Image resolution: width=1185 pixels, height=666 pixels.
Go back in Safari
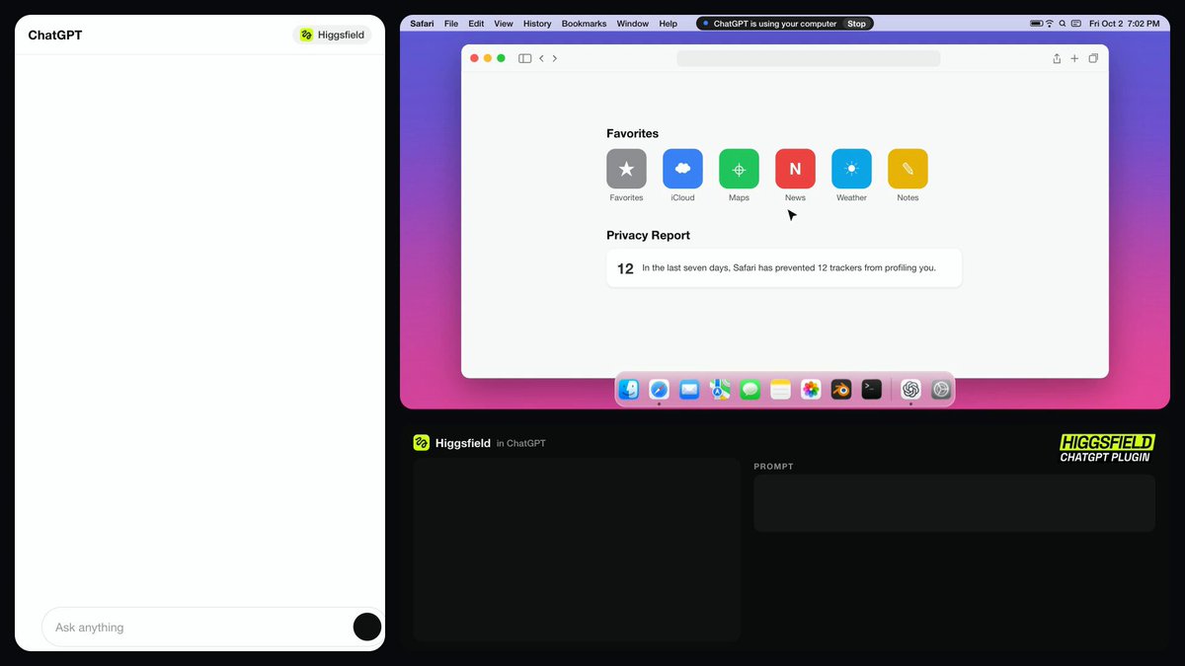[x=541, y=58]
